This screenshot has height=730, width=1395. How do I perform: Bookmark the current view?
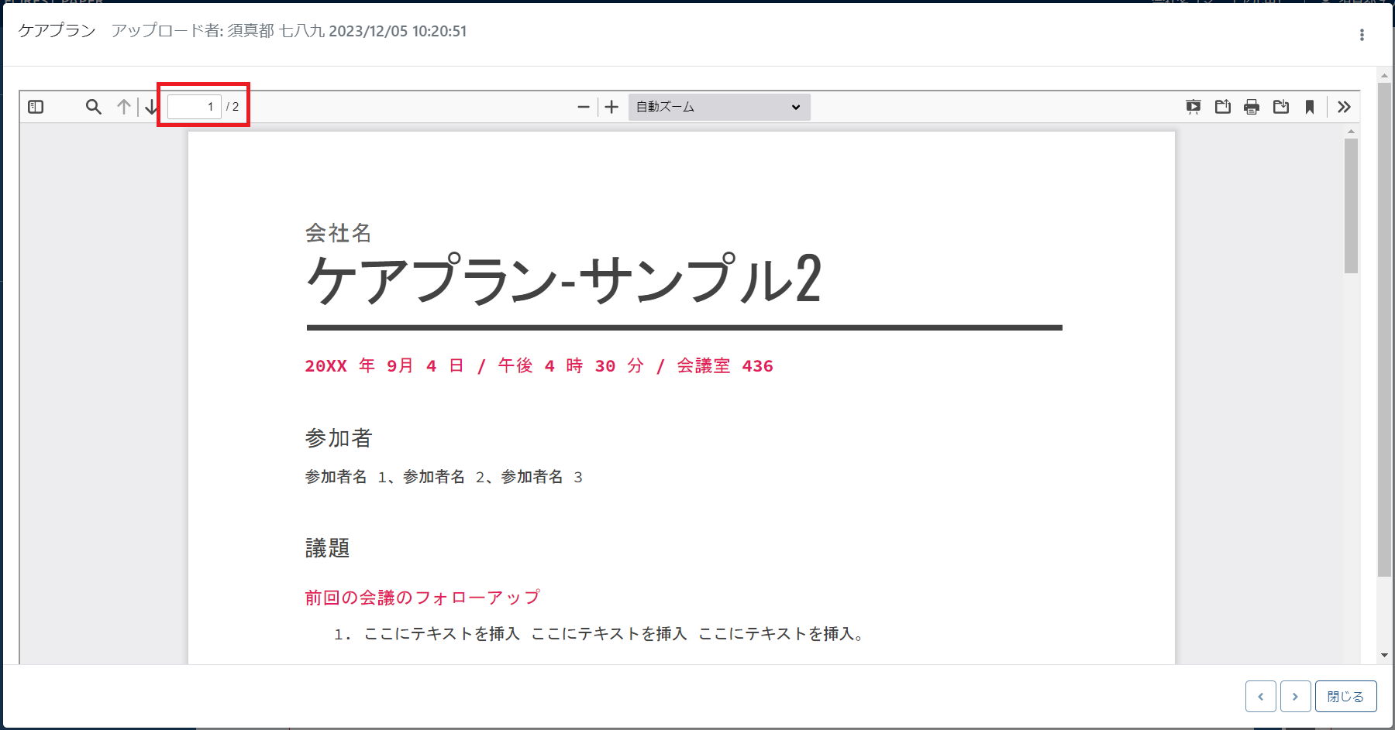1309,107
